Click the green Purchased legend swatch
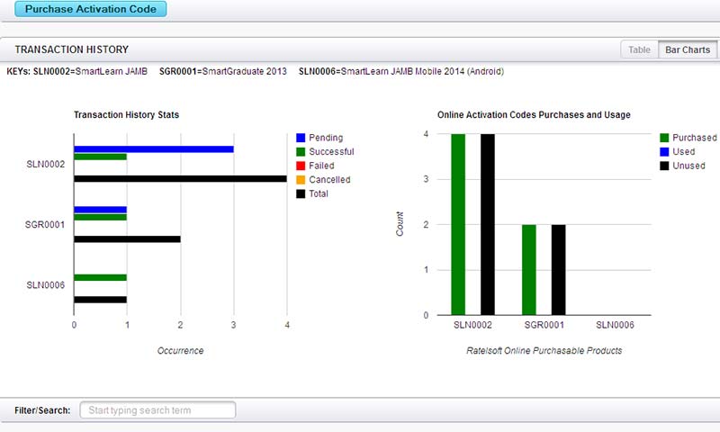This screenshot has width=720, height=432. [x=665, y=138]
